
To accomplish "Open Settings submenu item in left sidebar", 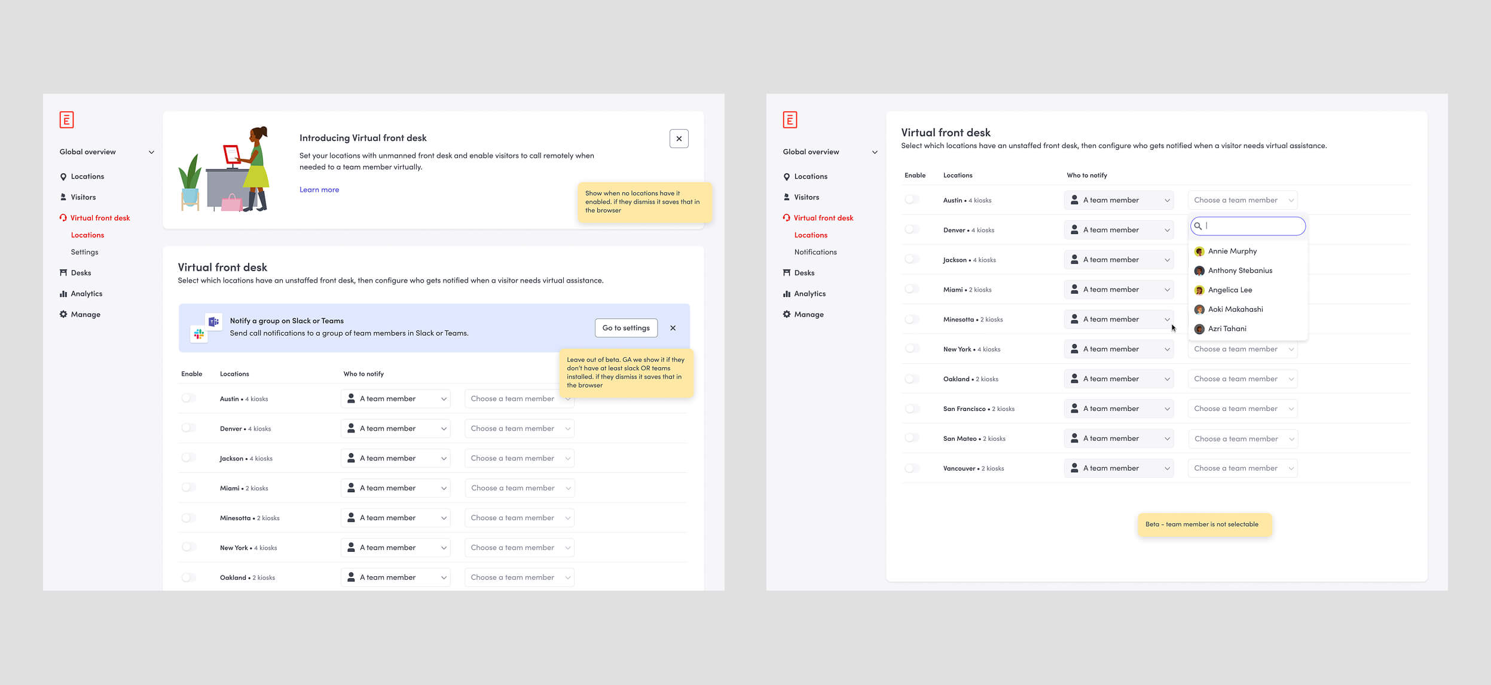I will point(84,252).
